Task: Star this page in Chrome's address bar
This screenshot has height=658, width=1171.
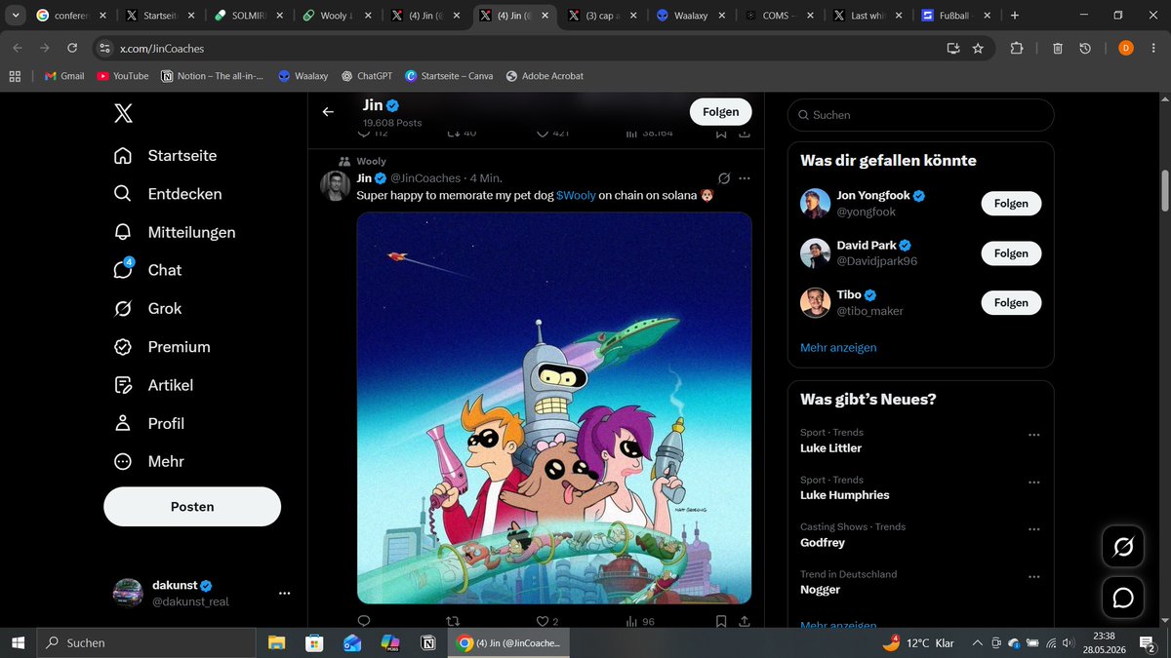Action: point(978,48)
